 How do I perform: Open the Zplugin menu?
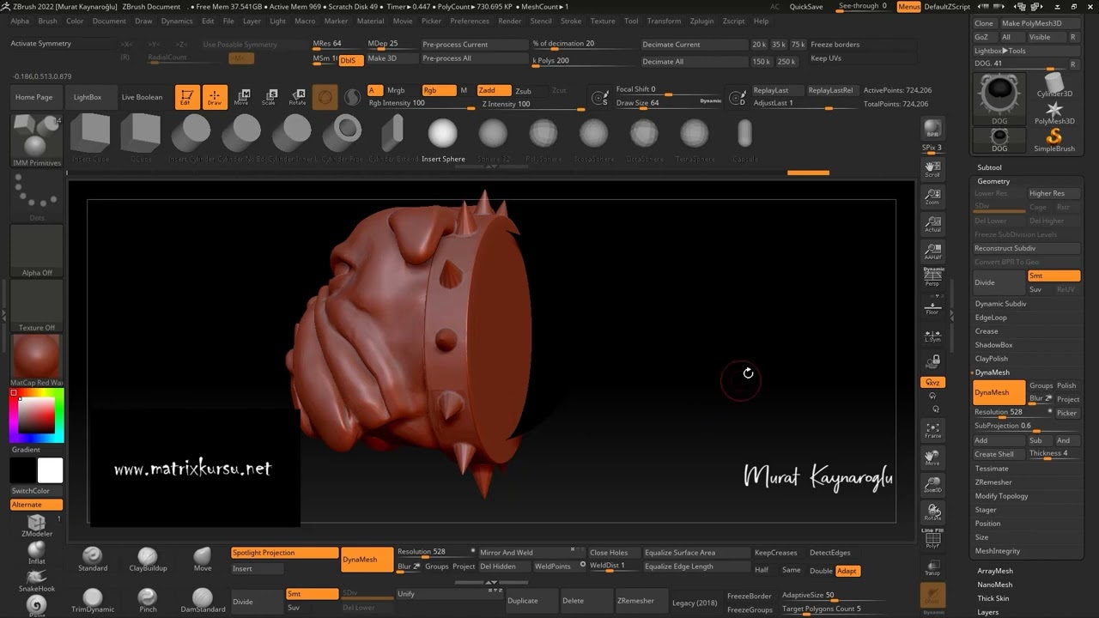click(x=702, y=21)
